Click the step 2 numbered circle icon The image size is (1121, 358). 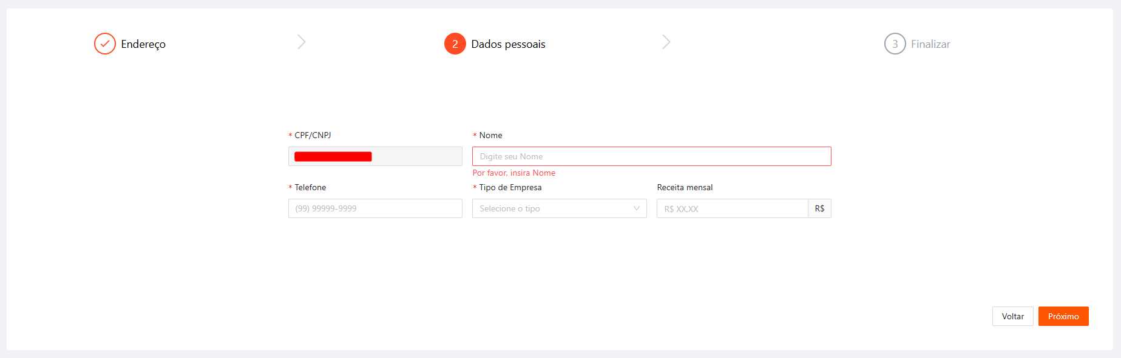[x=454, y=44]
